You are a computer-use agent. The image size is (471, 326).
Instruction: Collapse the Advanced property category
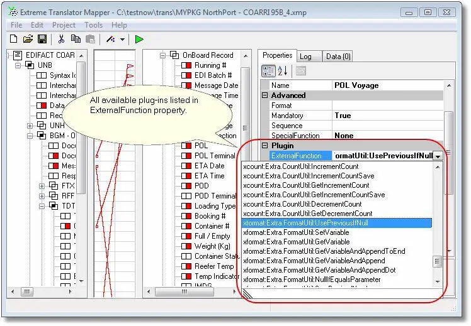(264, 95)
